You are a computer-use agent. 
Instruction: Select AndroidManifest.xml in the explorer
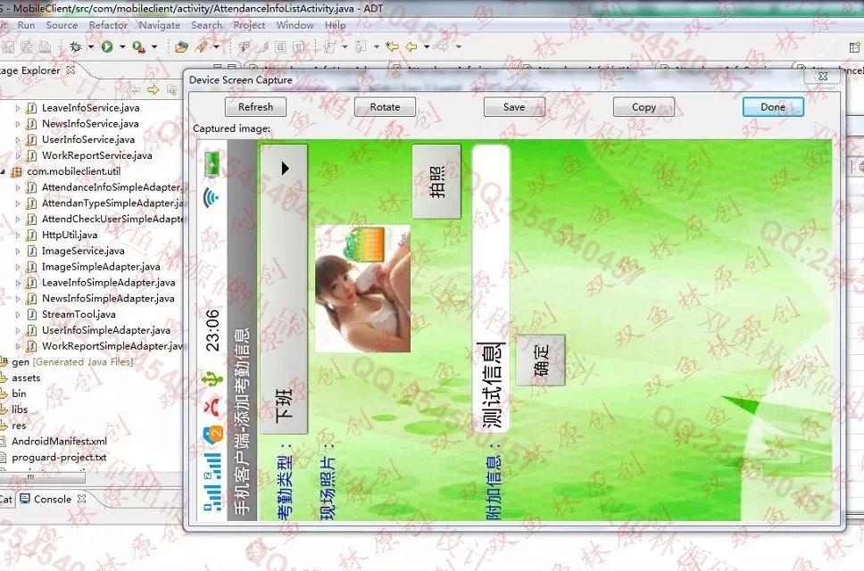click(x=59, y=442)
